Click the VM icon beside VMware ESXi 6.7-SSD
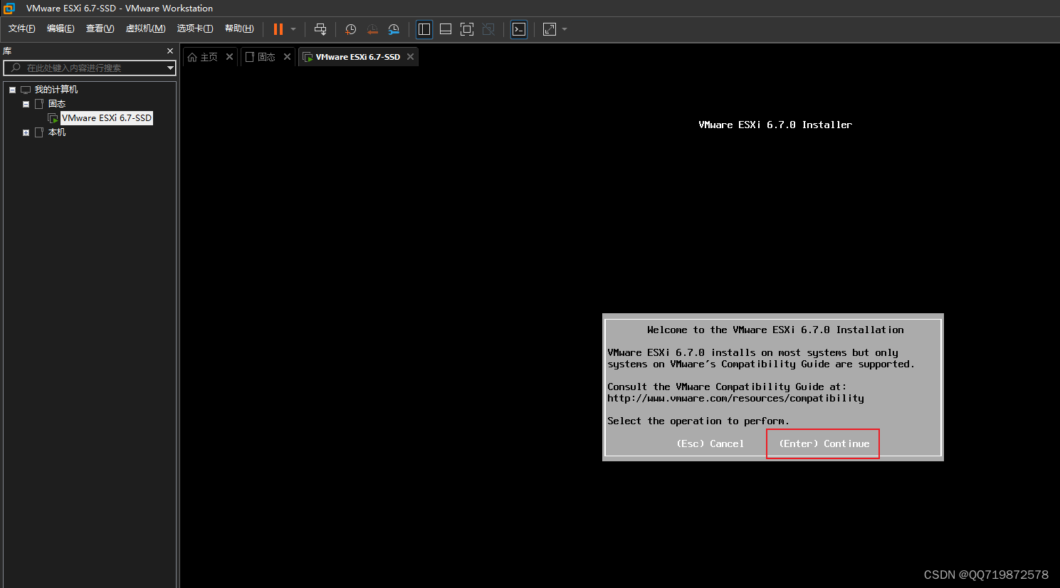This screenshot has height=588, width=1060. (53, 118)
